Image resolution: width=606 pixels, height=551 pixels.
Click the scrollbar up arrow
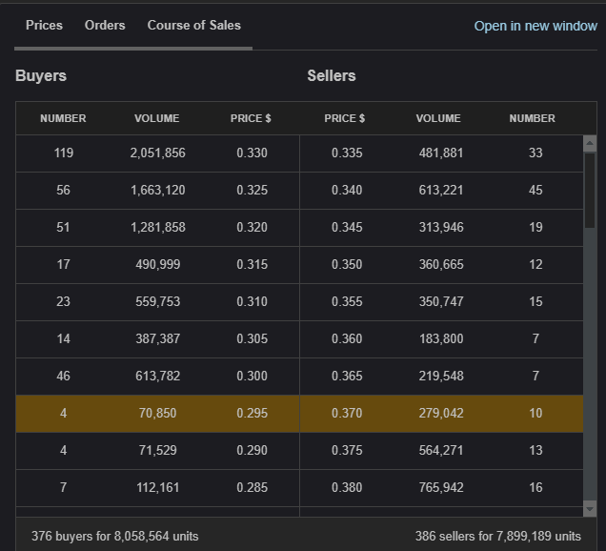point(589,143)
